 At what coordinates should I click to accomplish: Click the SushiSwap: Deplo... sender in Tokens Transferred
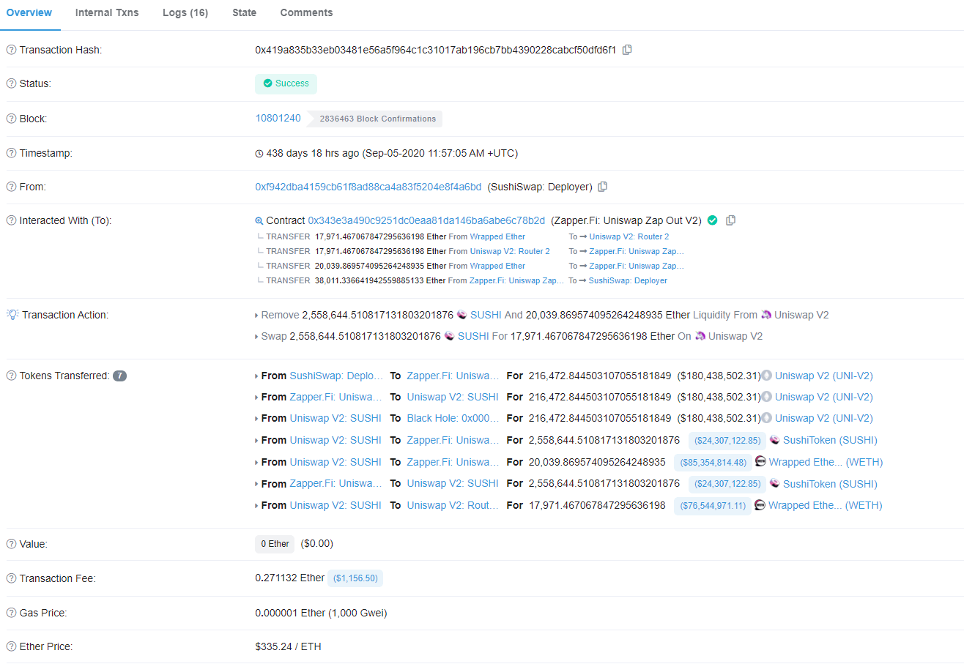tap(337, 376)
